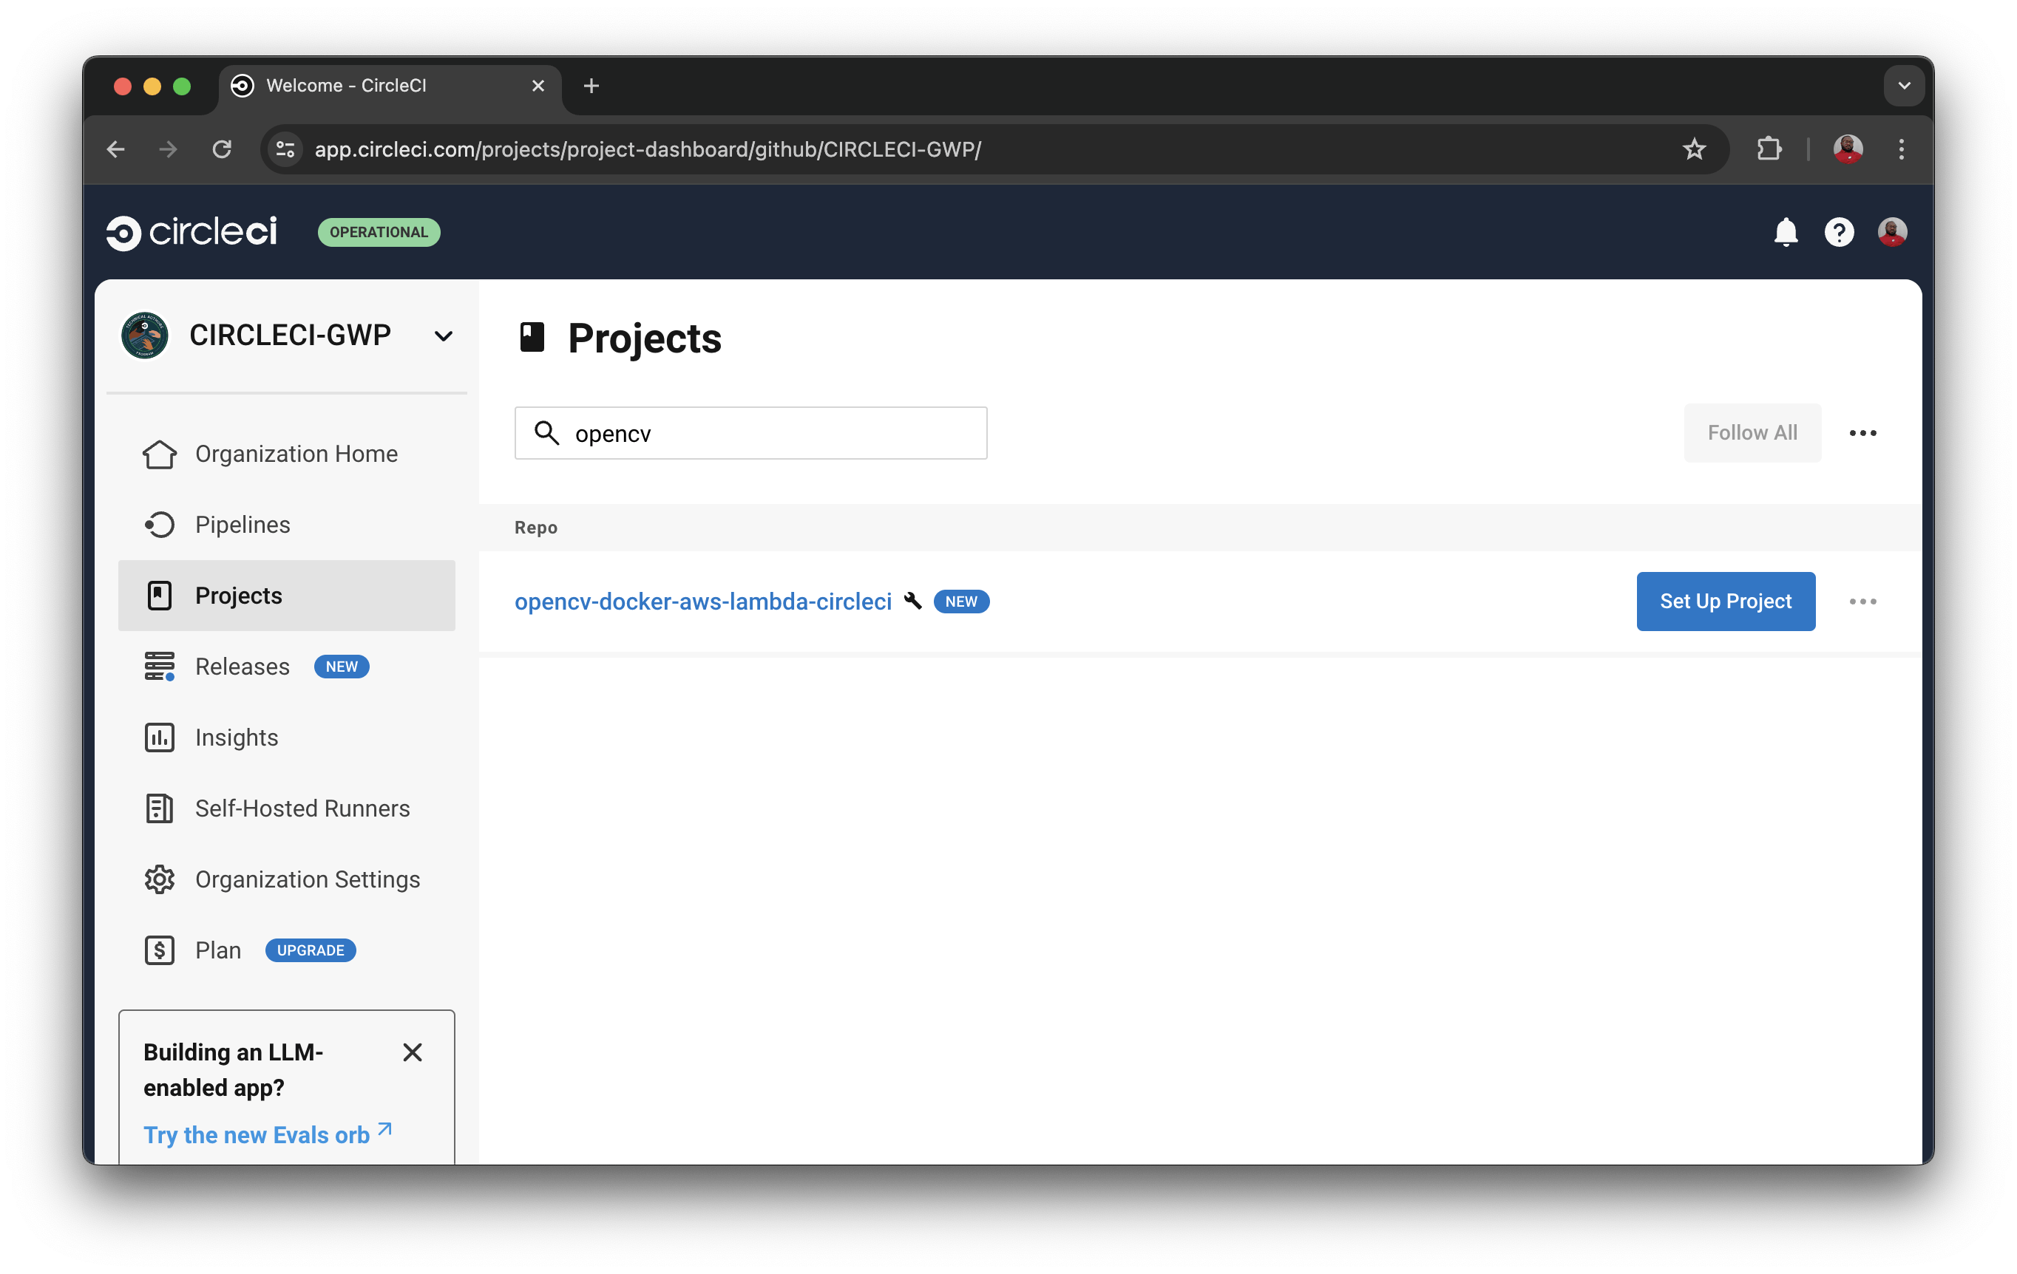Open the Releases section marked NEW

[242, 667]
